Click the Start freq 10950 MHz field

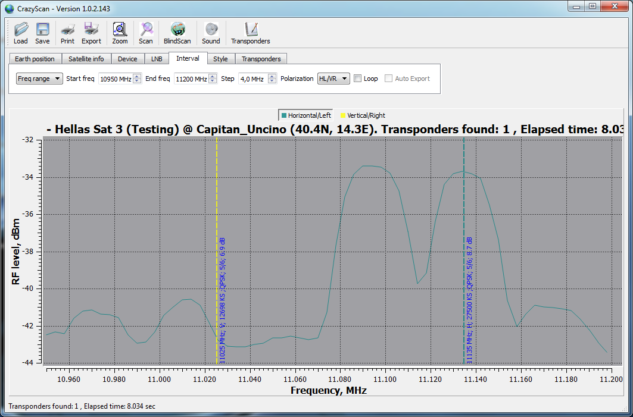click(x=116, y=79)
